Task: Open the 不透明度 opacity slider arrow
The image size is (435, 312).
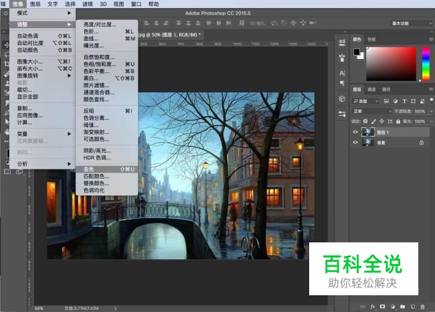Action: pyautogui.click(x=431, y=111)
